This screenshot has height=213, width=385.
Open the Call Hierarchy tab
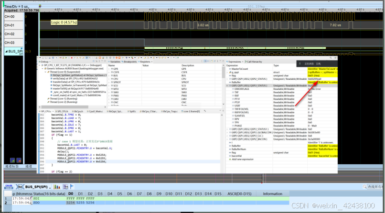253,62
